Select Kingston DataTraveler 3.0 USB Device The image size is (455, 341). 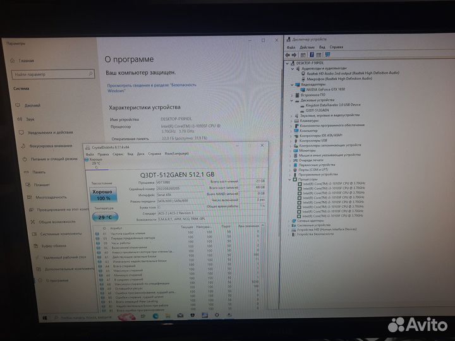pyautogui.click(x=333, y=105)
